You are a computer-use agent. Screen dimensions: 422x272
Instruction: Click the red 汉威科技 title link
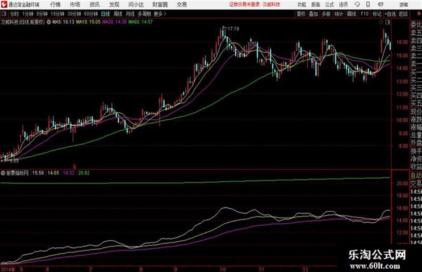(272, 4)
